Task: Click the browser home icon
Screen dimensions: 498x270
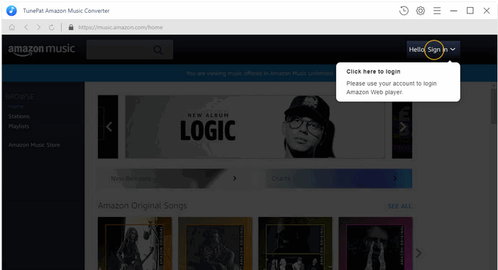Action: tap(12, 28)
